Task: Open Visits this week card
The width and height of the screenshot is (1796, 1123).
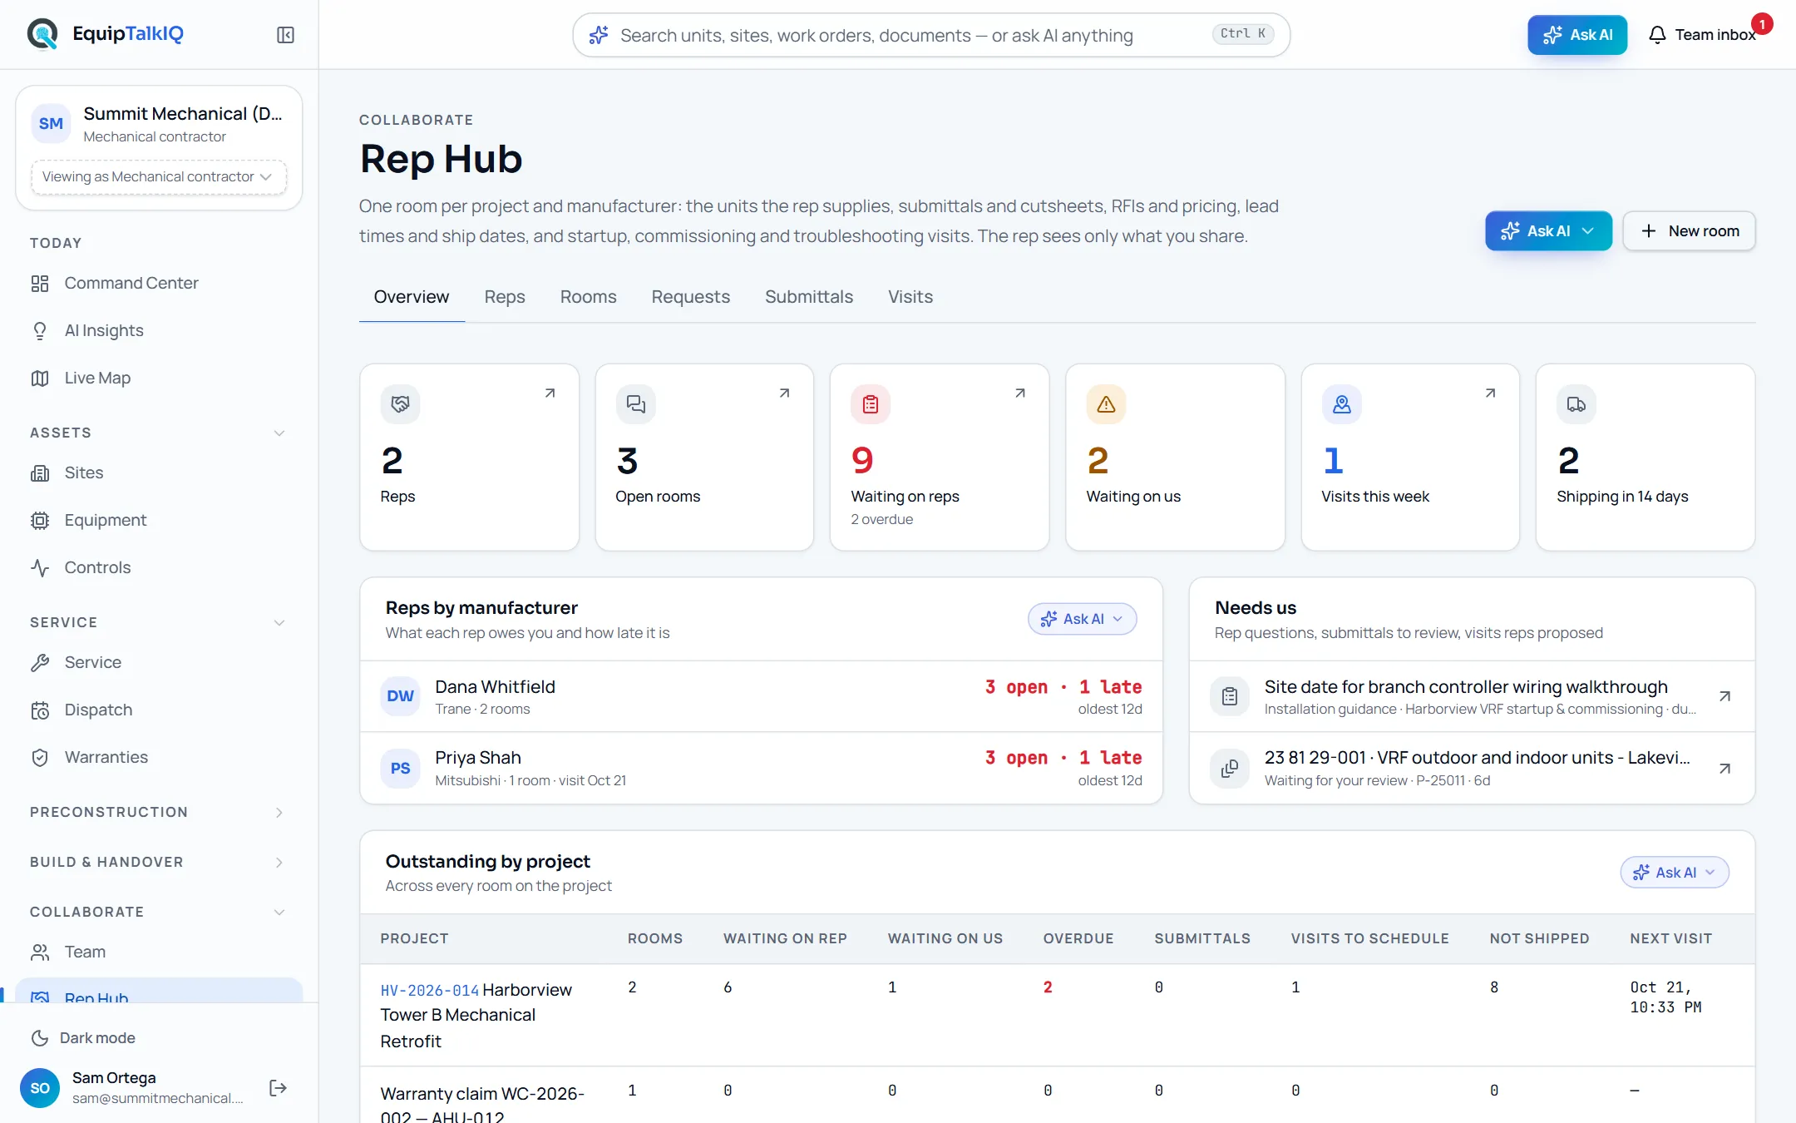Action: point(1410,457)
